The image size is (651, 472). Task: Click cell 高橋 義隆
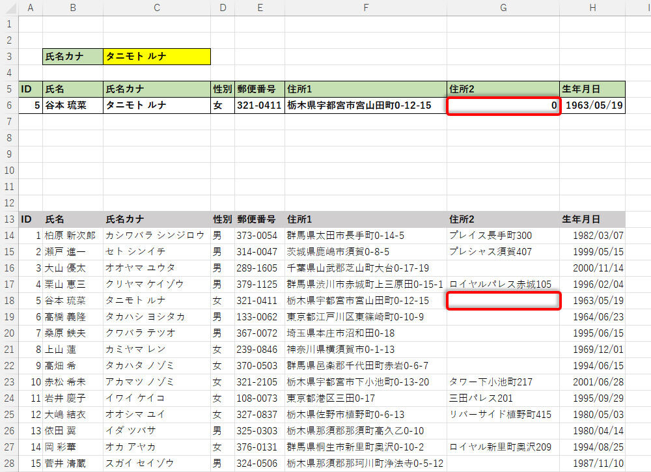(x=73, y=317)
